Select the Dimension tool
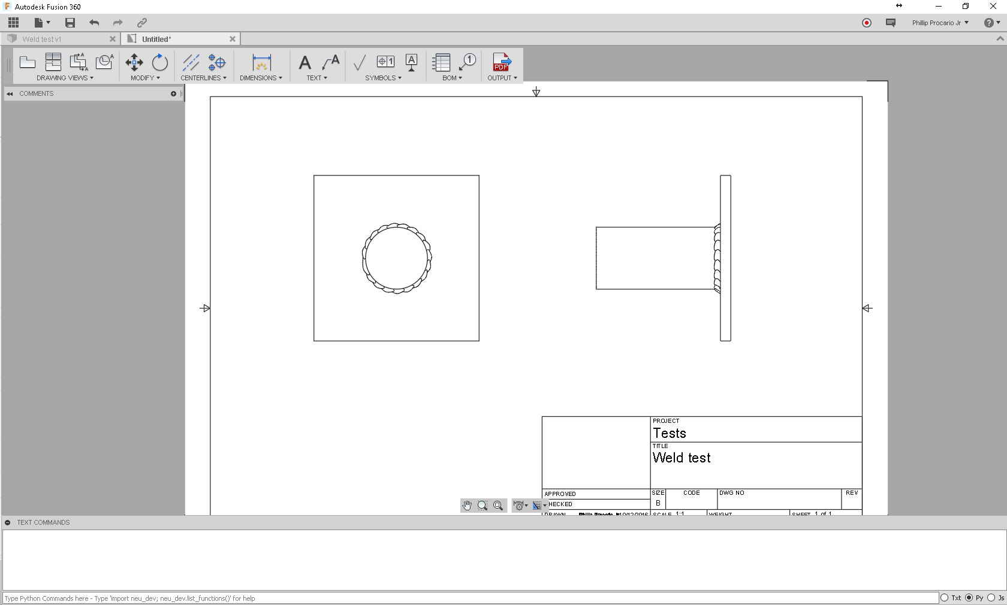 point(262,62)
